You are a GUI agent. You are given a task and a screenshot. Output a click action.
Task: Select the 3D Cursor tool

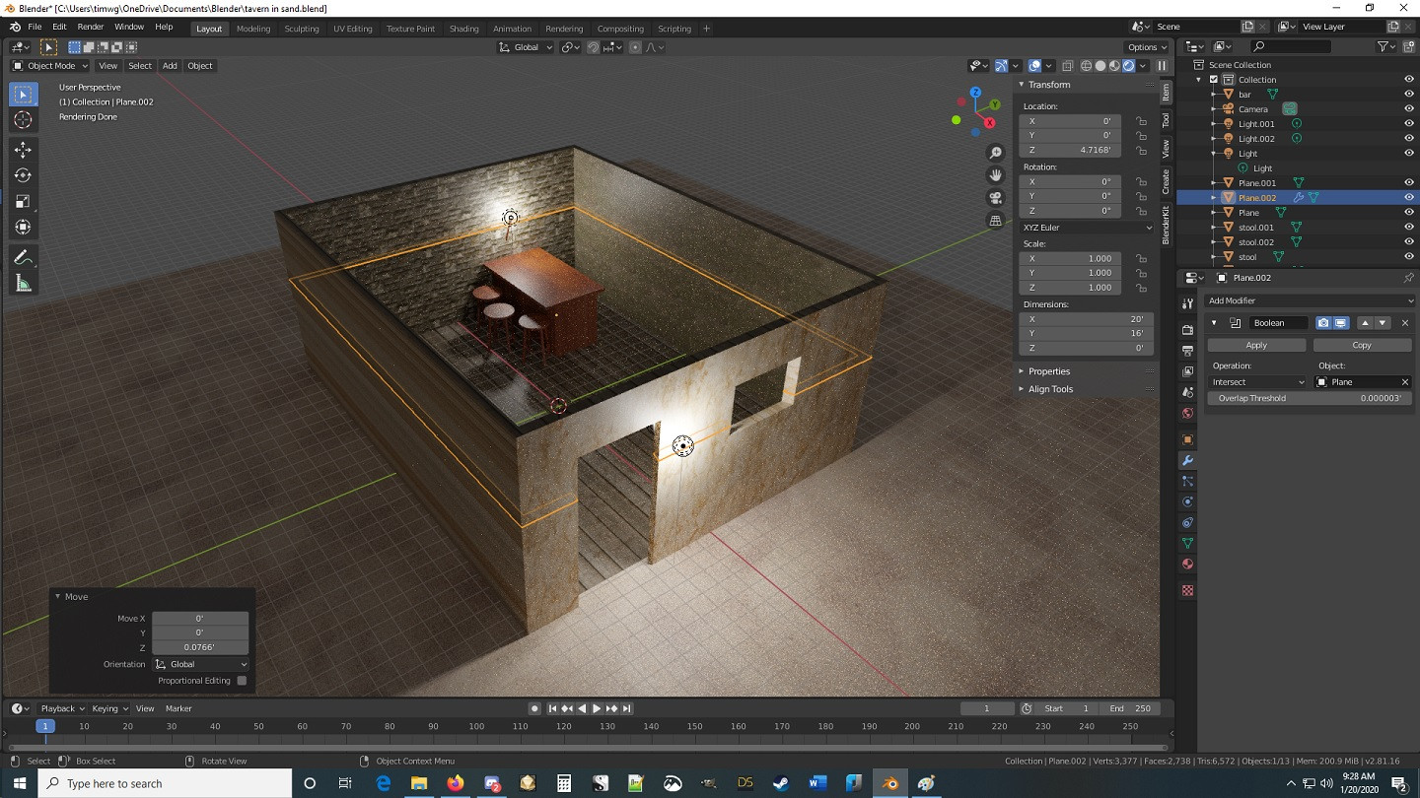coord(23,120)
